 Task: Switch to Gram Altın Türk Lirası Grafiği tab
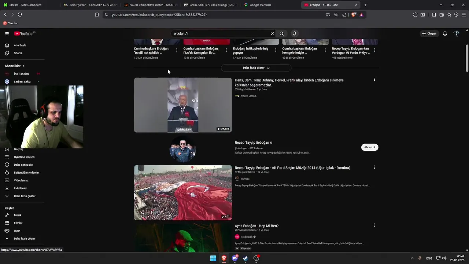[x=210, y=5]
